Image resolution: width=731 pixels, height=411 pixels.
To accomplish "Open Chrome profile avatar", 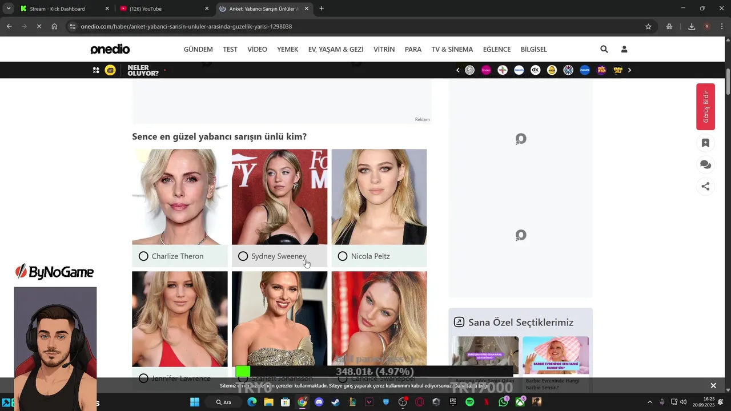I will tap(707, 26).
